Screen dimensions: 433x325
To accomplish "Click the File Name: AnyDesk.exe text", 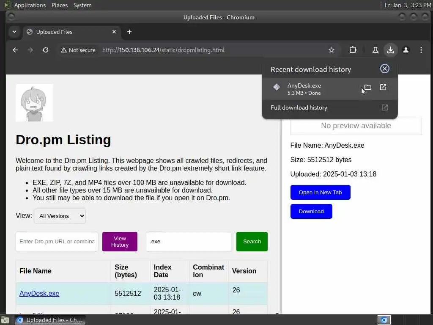I will pos(327,146).
